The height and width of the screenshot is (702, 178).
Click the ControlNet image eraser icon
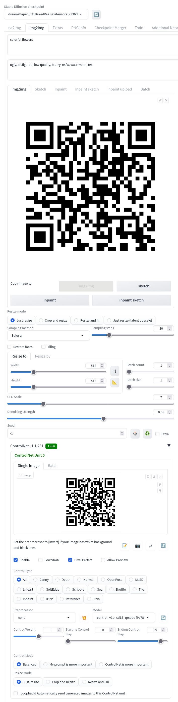tap(154, 477)
